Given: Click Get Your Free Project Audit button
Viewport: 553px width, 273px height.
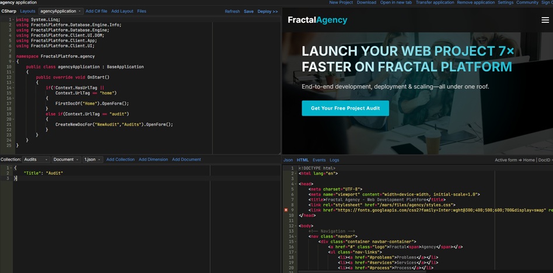Looking at the screenshot, I should click(345, 108).
